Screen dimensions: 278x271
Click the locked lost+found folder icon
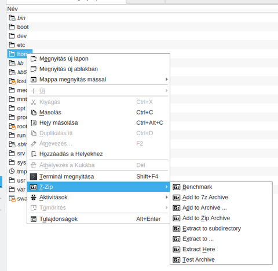12,81
